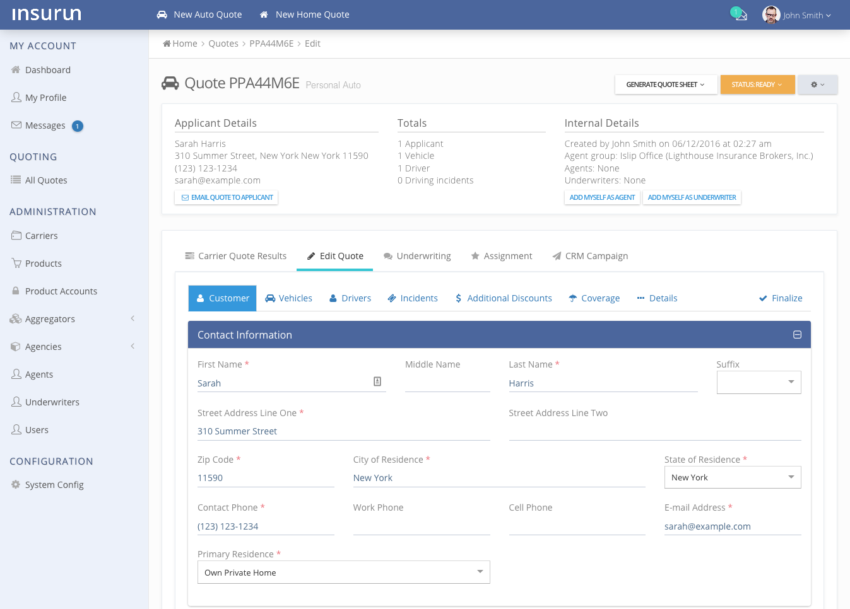Open the messages notification icon in top bar

[739, 14]
